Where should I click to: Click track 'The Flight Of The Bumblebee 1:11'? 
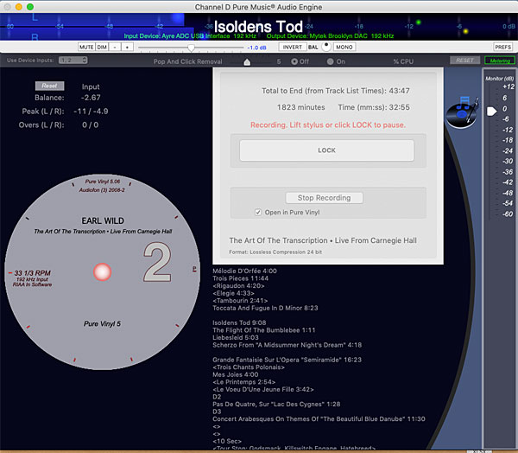(264, 330)
